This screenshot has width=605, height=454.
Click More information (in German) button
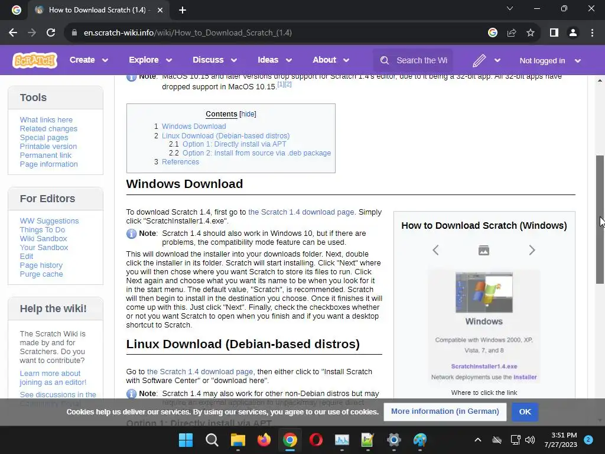click(445, 411)
